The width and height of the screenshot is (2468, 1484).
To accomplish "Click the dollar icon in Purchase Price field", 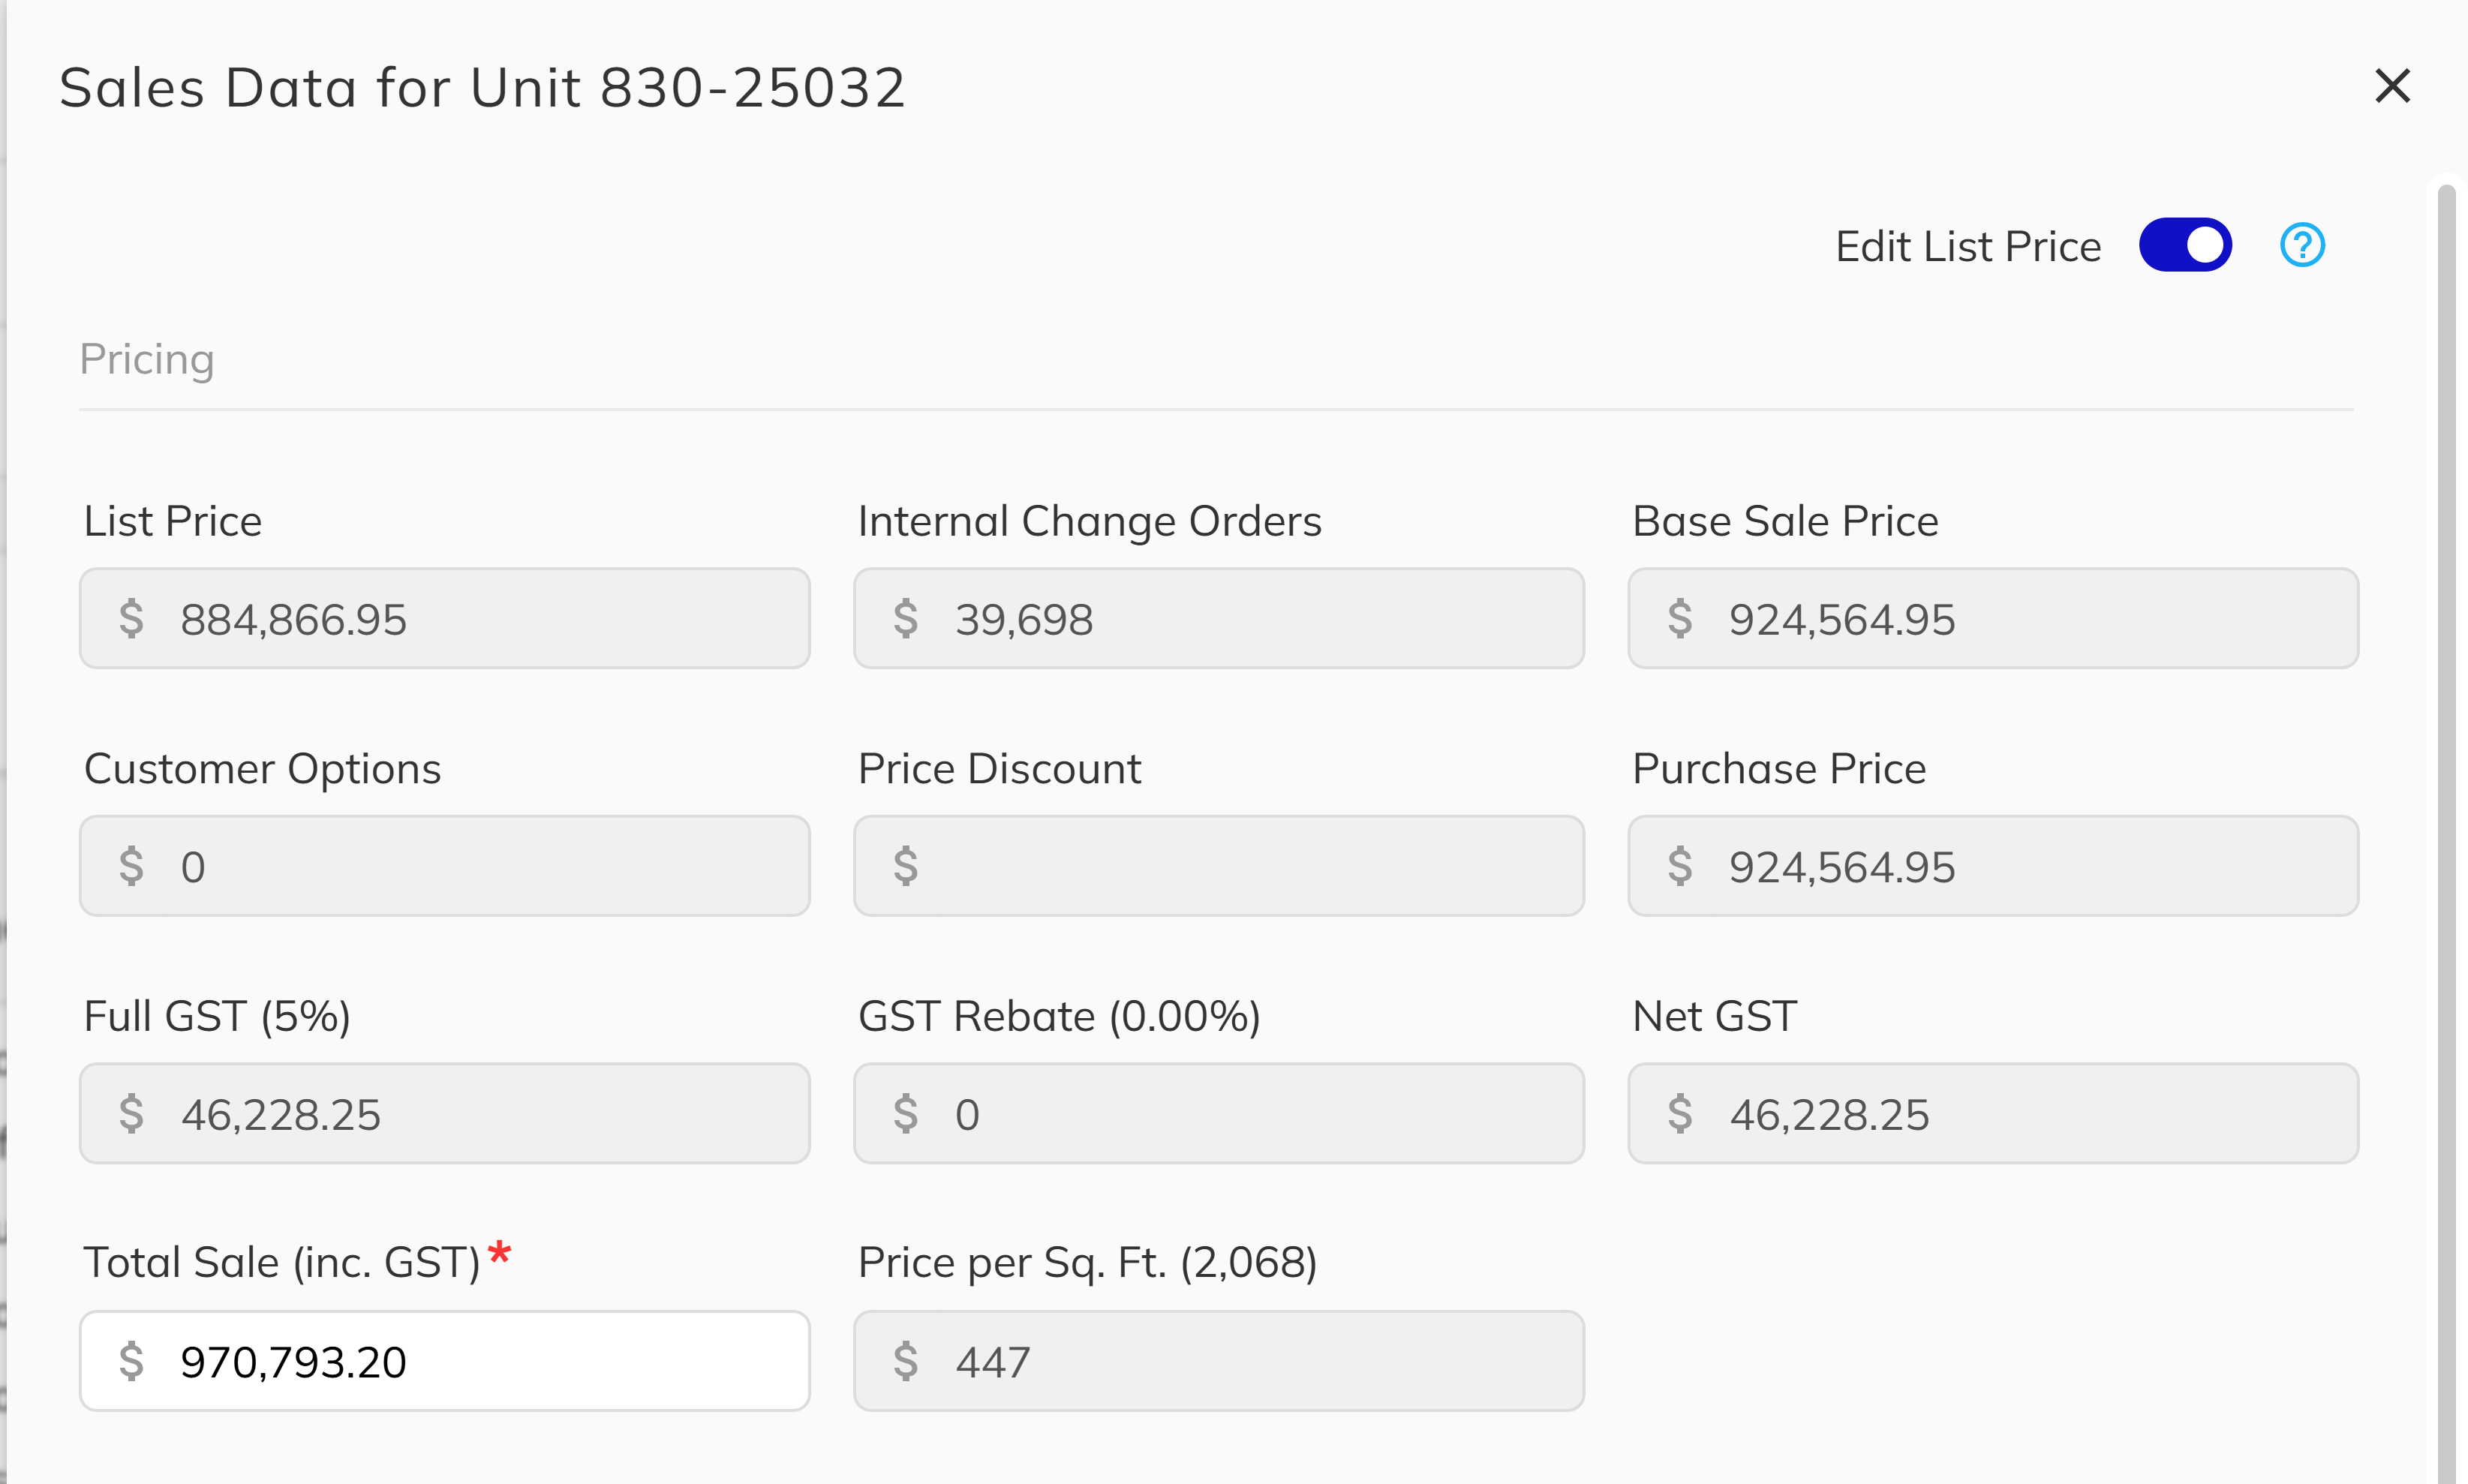I will (x=1682, y=866).
